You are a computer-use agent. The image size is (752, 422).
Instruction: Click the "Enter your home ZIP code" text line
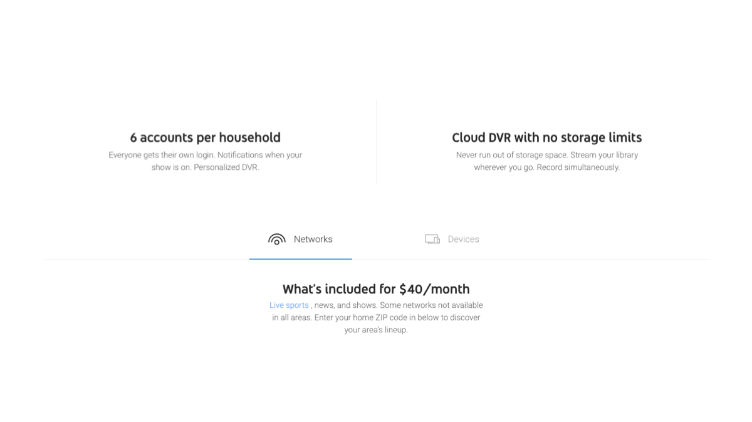point(376,317)
